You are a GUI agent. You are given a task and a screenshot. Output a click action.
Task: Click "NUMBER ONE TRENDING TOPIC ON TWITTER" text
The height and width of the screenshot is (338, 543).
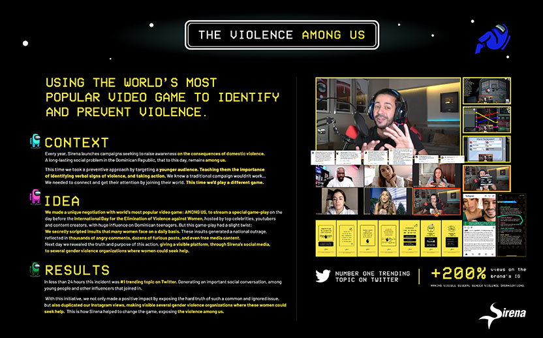click(372, 277)
